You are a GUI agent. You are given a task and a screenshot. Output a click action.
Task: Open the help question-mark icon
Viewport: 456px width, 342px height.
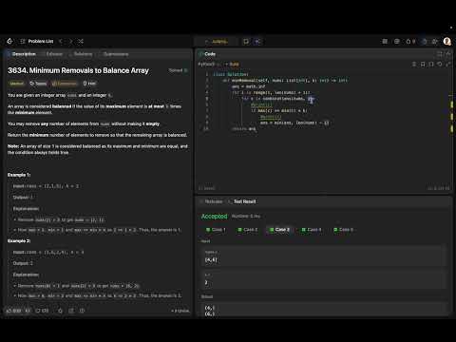tap(82, 311)
